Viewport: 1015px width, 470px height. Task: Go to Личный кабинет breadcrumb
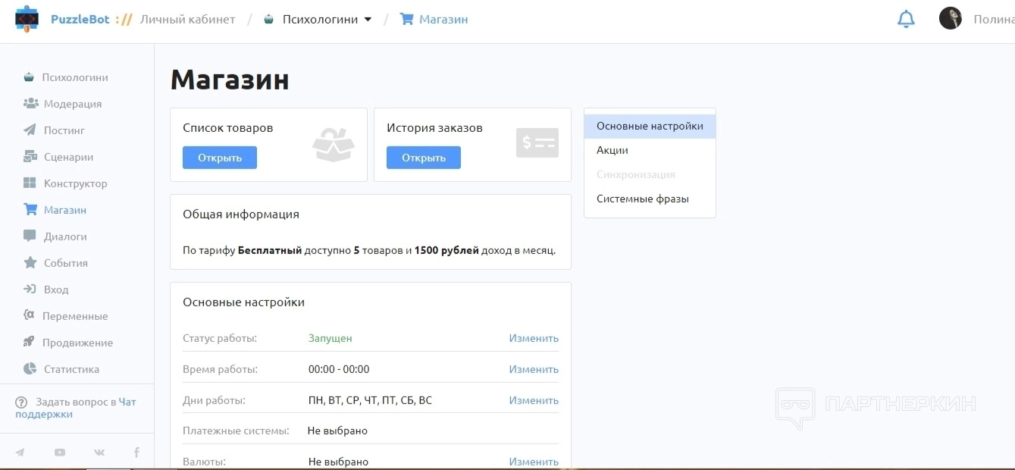(x=187, y=19)
